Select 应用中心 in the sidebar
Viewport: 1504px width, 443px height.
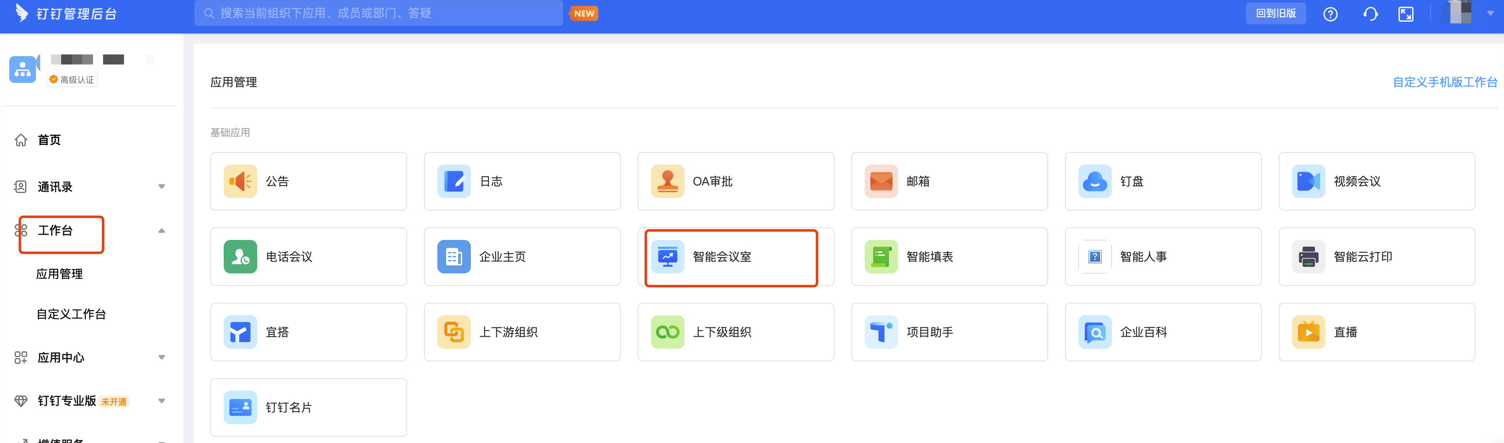click(61, 357)
